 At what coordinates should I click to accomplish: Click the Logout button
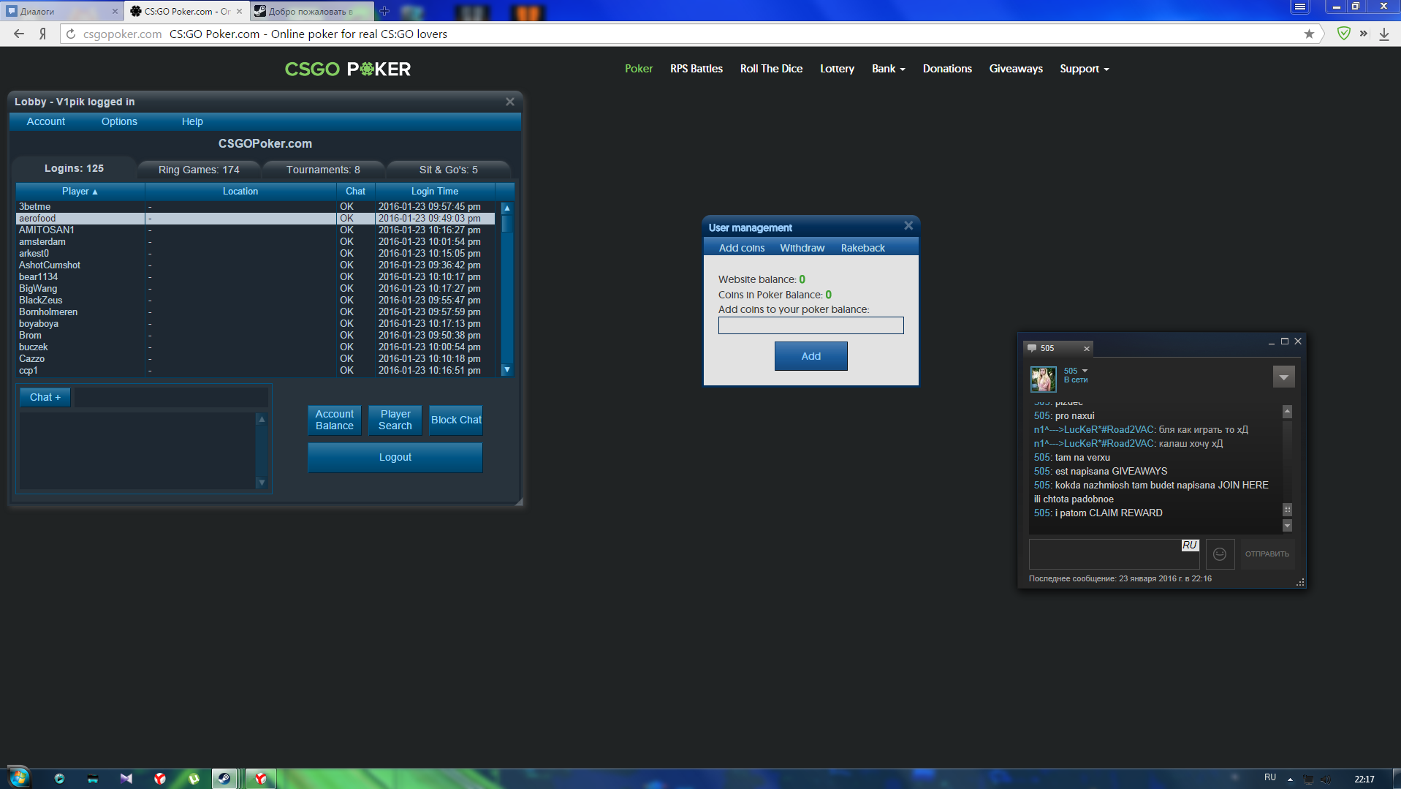395,458
